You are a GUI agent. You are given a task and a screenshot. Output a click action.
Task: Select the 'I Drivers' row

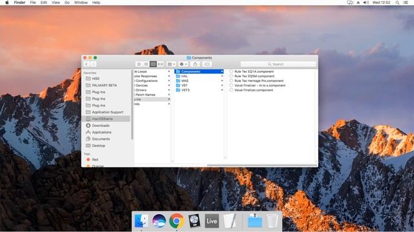point(153,90)
